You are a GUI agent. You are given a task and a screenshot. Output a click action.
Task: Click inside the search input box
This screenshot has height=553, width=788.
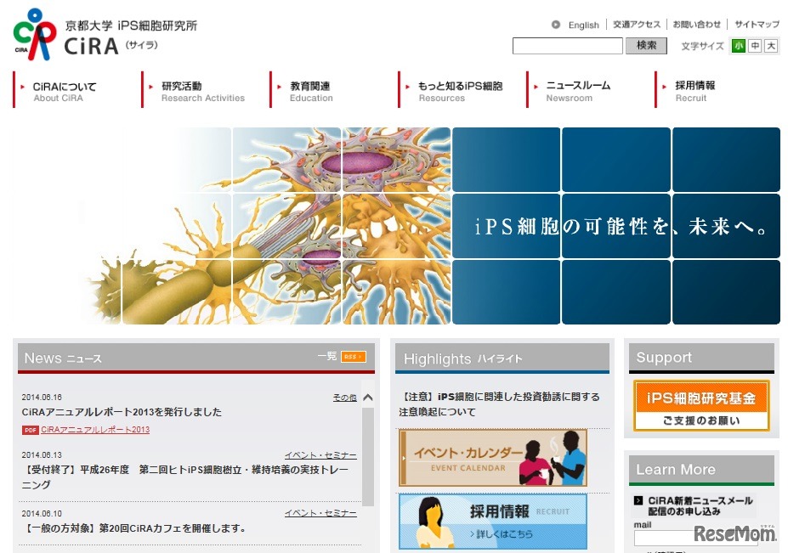tap(567, 45)
